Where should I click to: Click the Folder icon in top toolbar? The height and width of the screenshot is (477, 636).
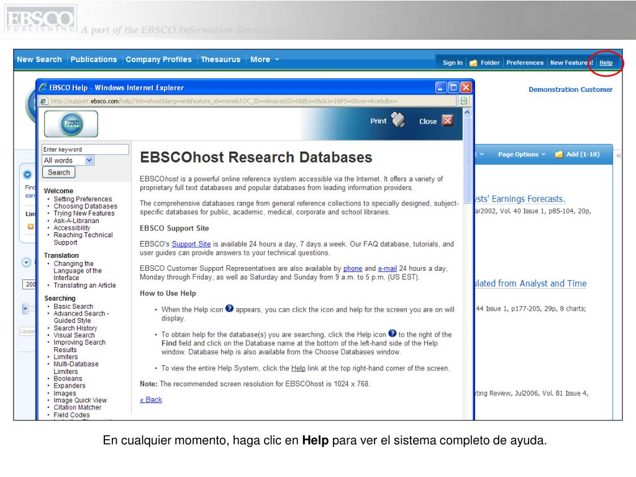(473, 63)
